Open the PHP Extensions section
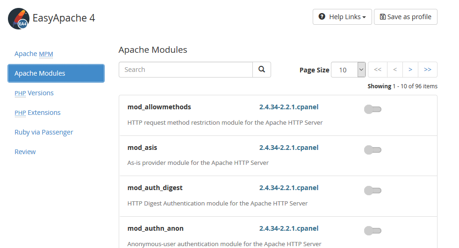 [37, 113]
